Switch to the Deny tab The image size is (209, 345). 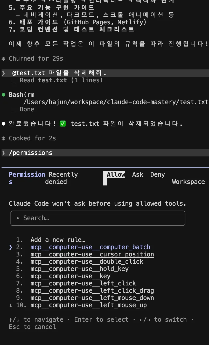[157, 175]
